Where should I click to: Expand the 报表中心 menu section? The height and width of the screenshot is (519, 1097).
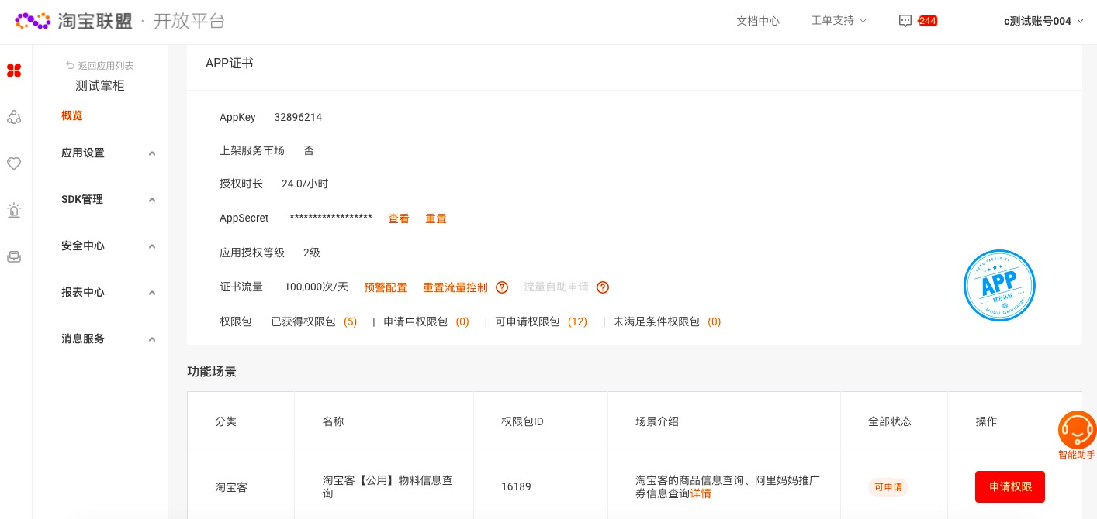(x=109, y=293)
